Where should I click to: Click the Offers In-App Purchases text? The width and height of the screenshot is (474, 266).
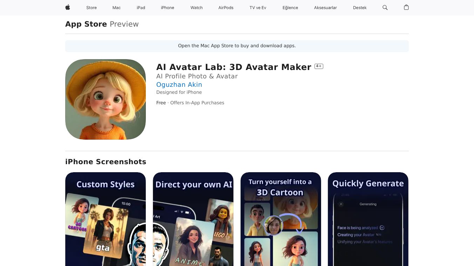click(197, 103)
